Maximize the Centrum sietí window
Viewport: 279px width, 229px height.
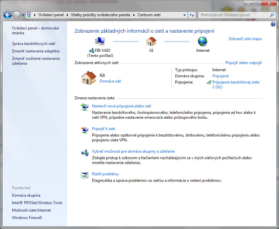pyautogui.click(x=257, y=3)
